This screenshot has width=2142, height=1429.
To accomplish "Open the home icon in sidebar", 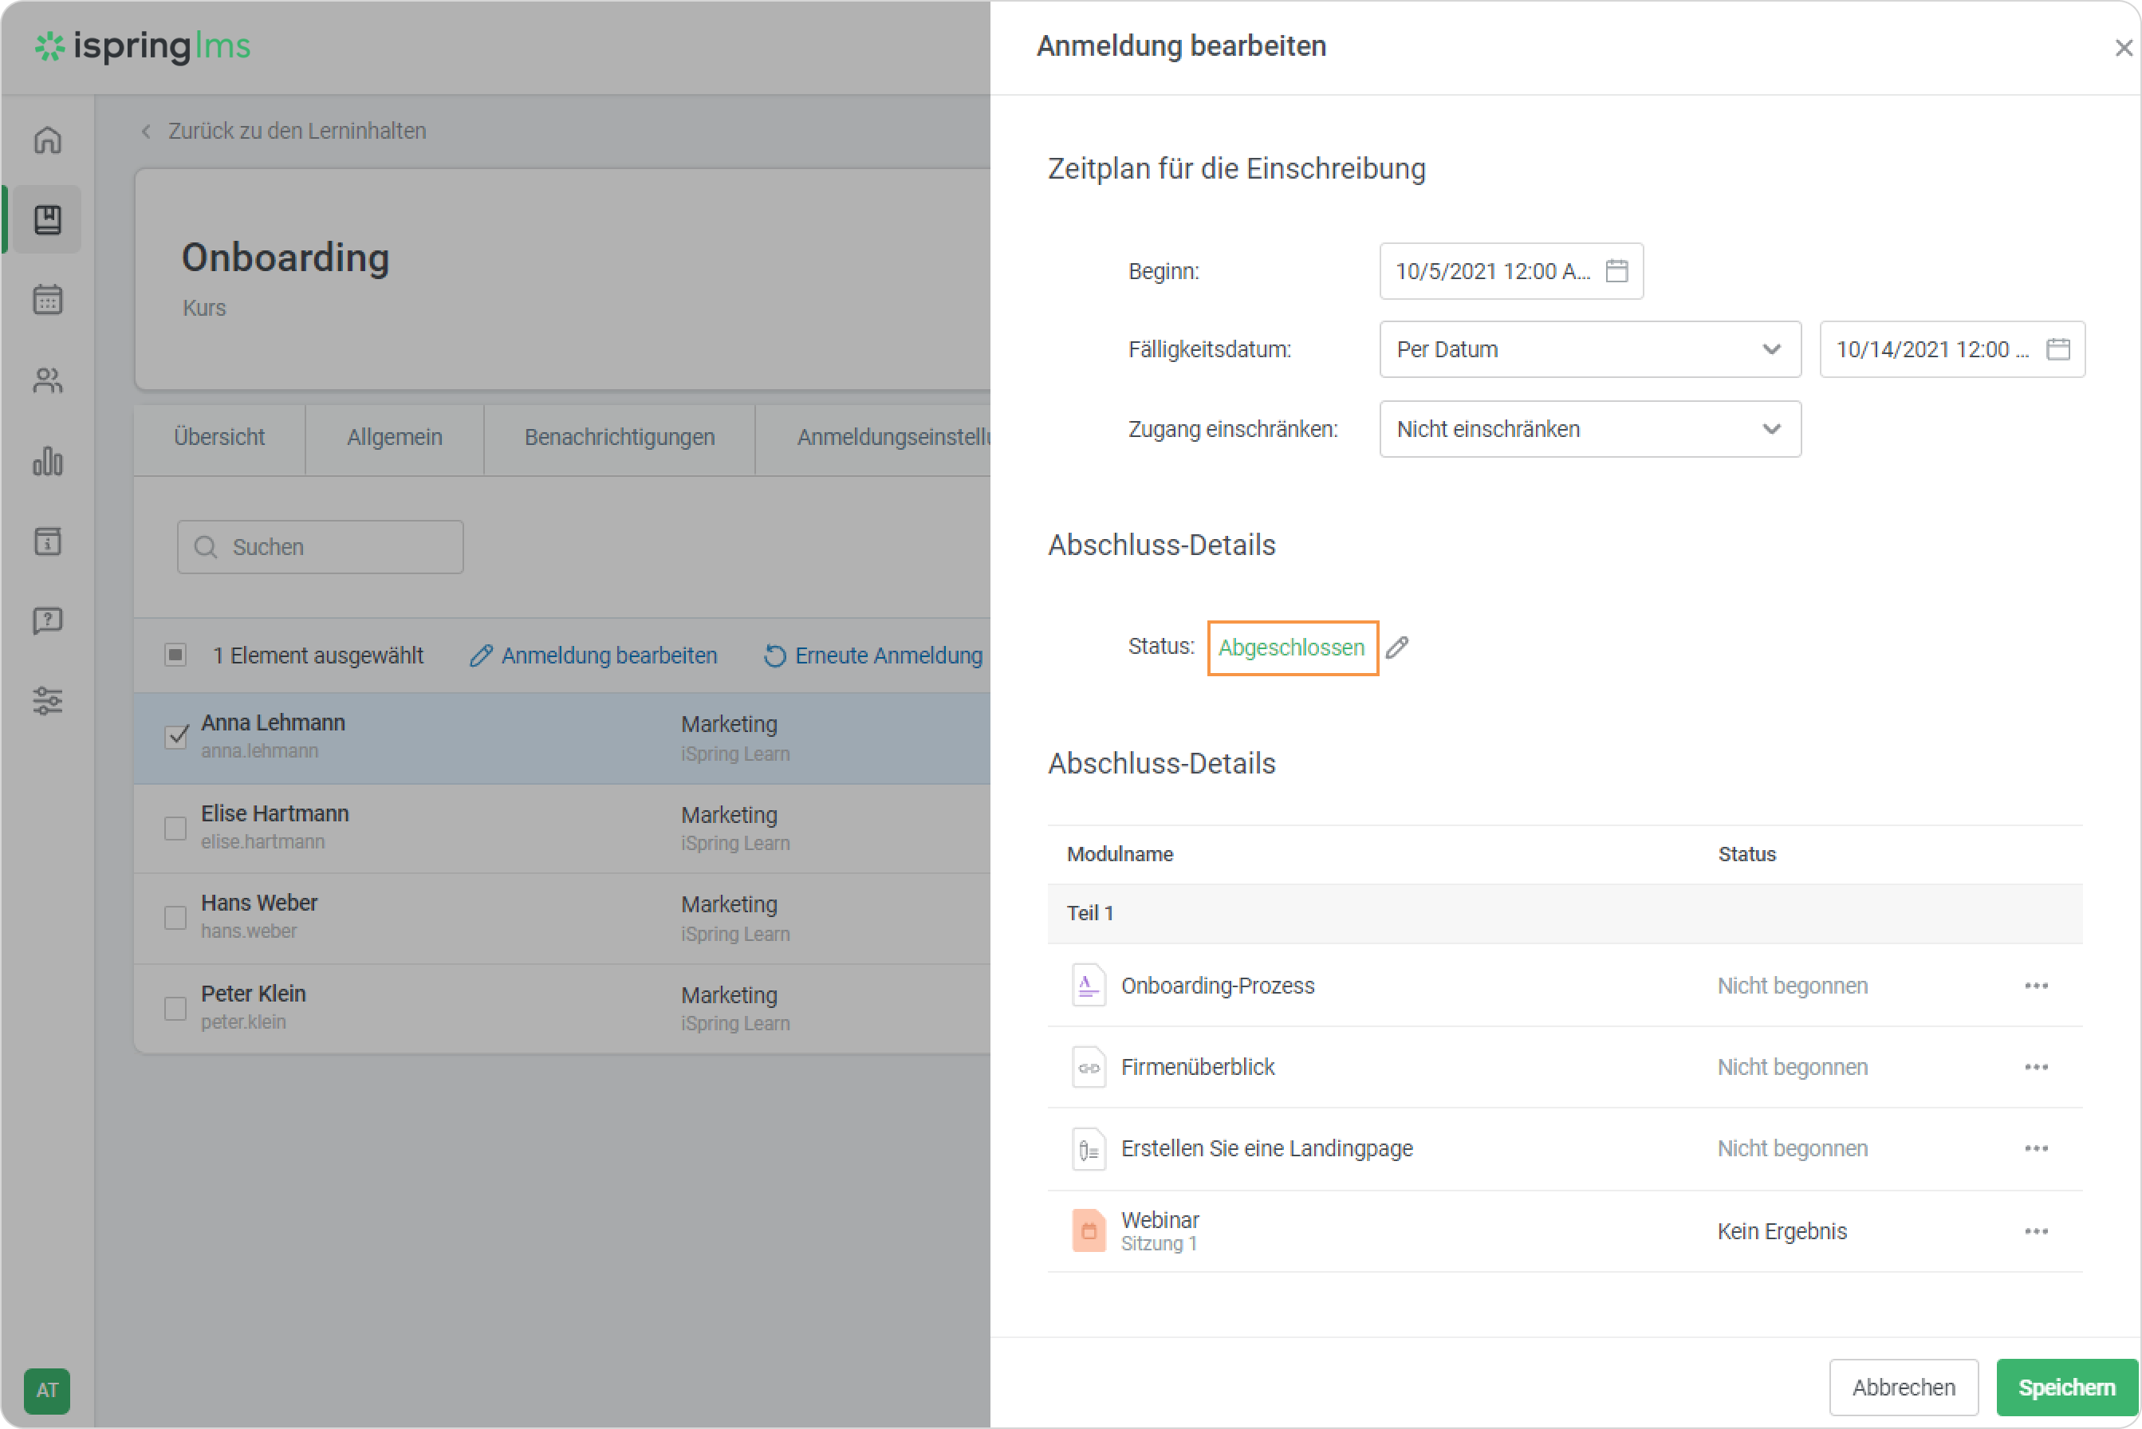I will pyautogui.click(x=47, y=140).
